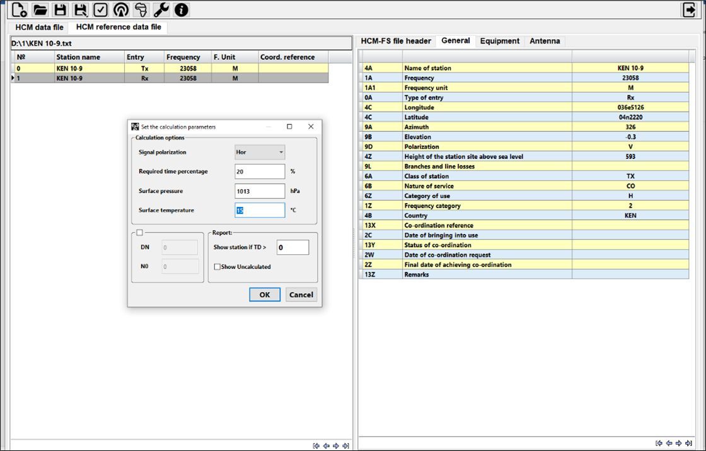Create a new HCM data file
The image size is (706, 451).
pos(18,9)
